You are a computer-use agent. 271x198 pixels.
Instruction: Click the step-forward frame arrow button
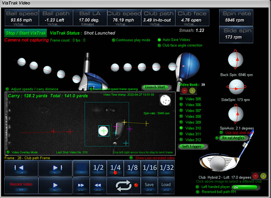coord(55,168)
